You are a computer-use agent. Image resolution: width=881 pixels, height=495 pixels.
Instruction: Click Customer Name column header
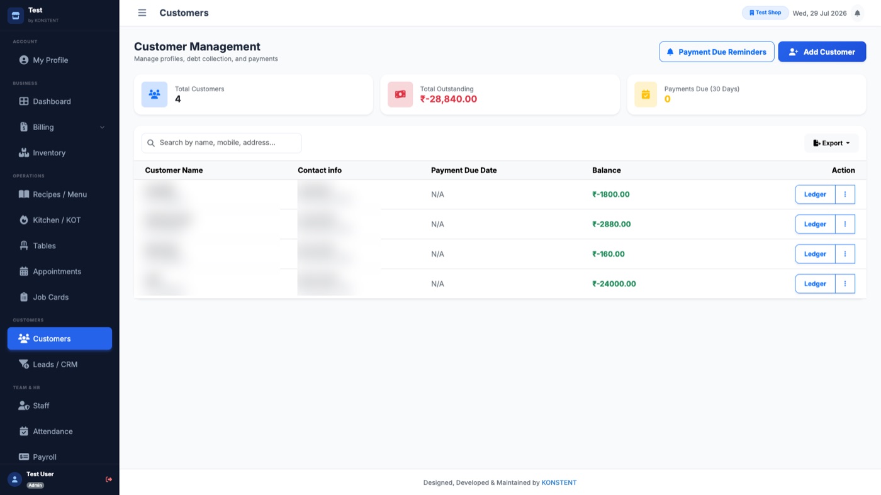click(x=174, y=170)
